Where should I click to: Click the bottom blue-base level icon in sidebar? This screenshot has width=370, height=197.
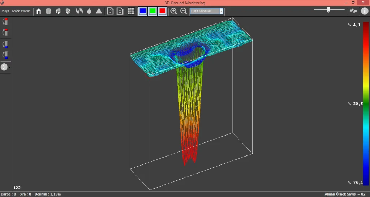(5, 55)
